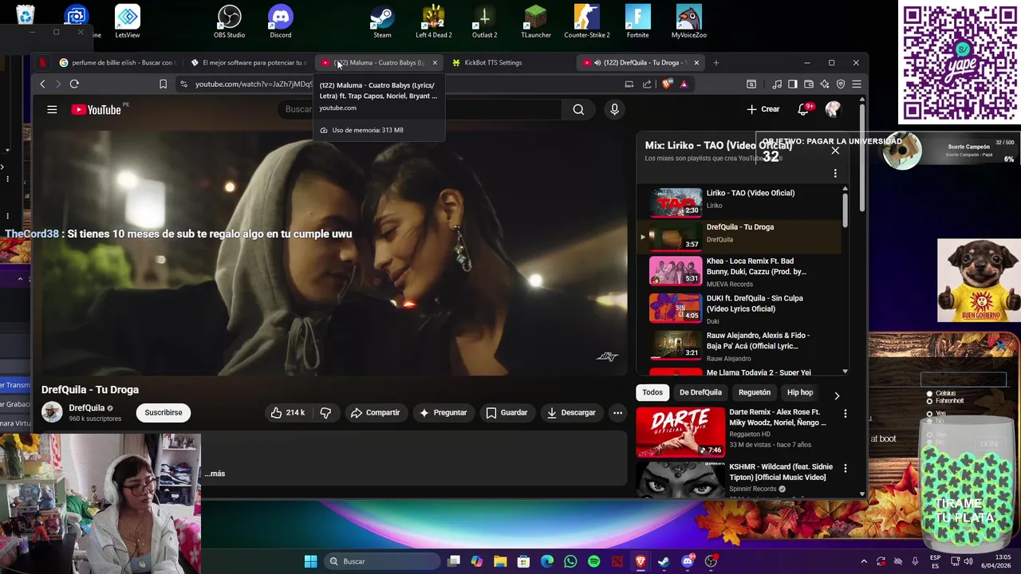The height and width of the screenshot is (574, 1021).
Task: Open Brave Shields lion icon
Action: pos(668,84)
